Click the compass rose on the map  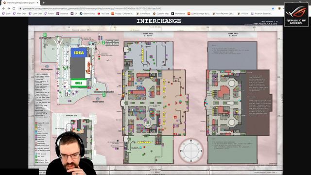tap(191, 151)
